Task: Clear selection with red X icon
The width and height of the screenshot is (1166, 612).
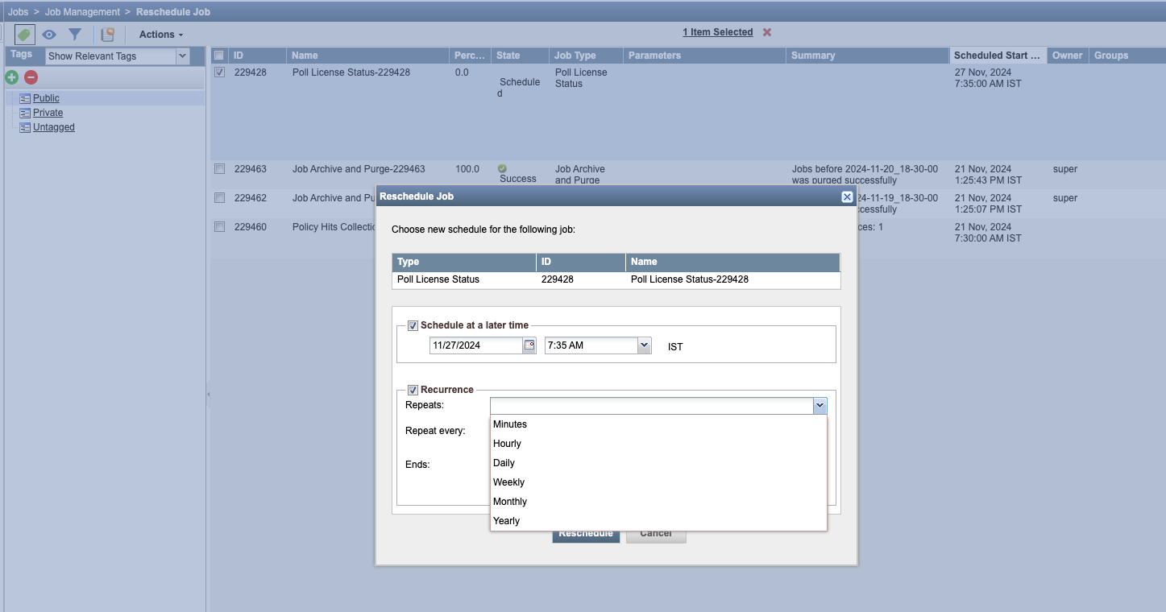Action: [x=767, y=32]
